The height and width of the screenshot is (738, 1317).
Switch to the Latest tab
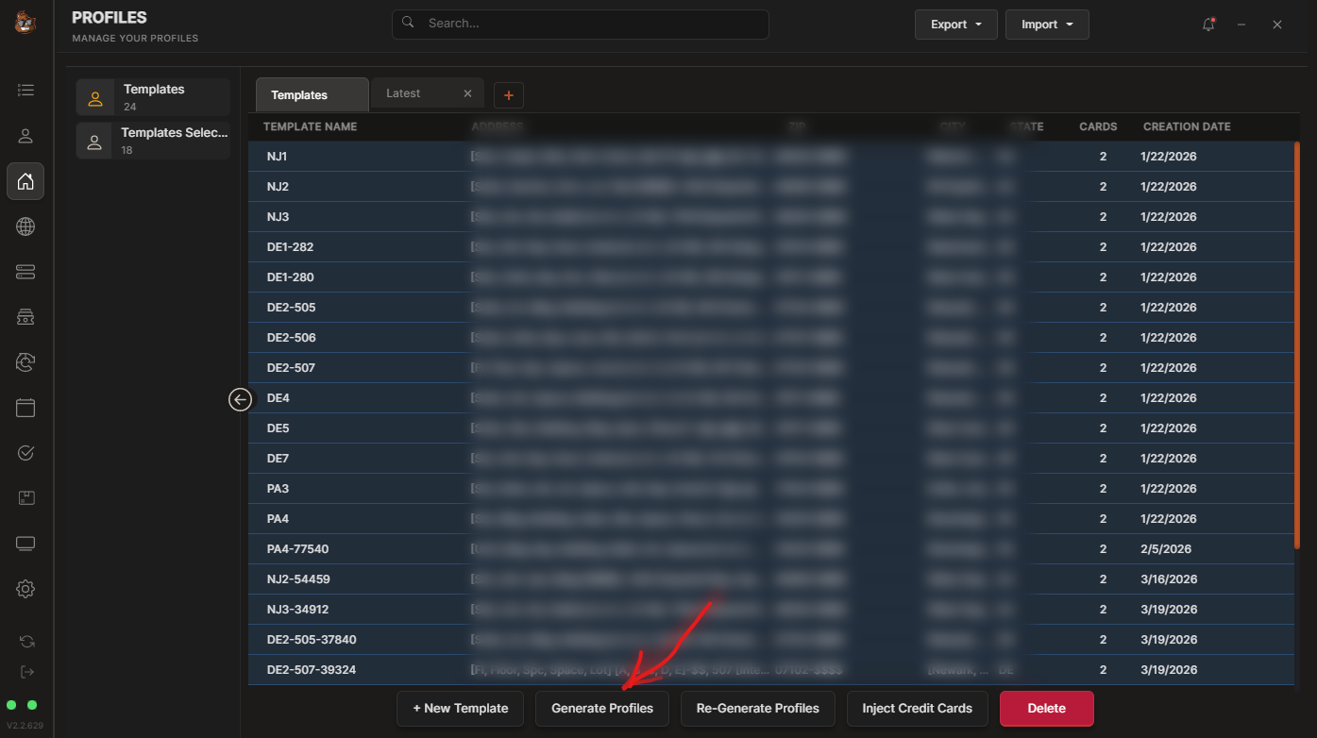[404, 93]
